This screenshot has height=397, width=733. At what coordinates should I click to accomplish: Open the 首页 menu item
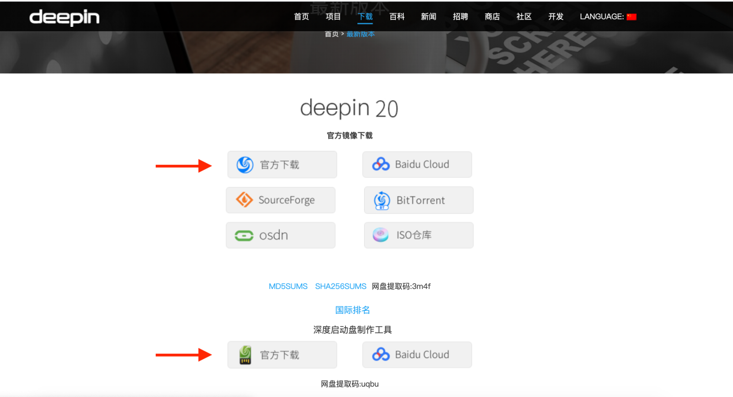[x=302, y=16]
